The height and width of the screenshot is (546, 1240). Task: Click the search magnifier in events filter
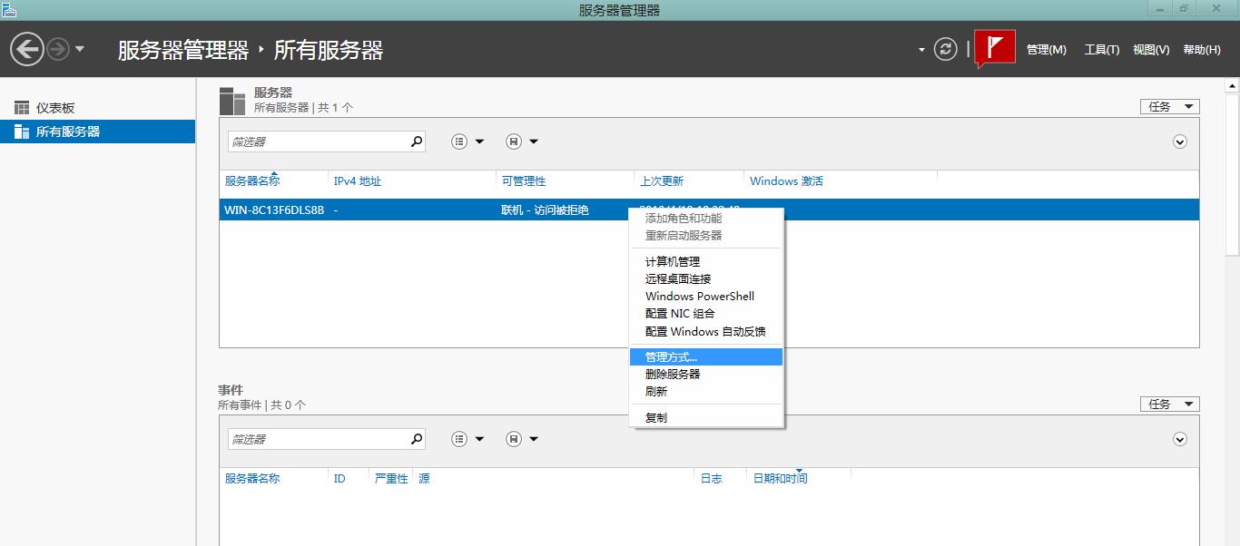417,439
